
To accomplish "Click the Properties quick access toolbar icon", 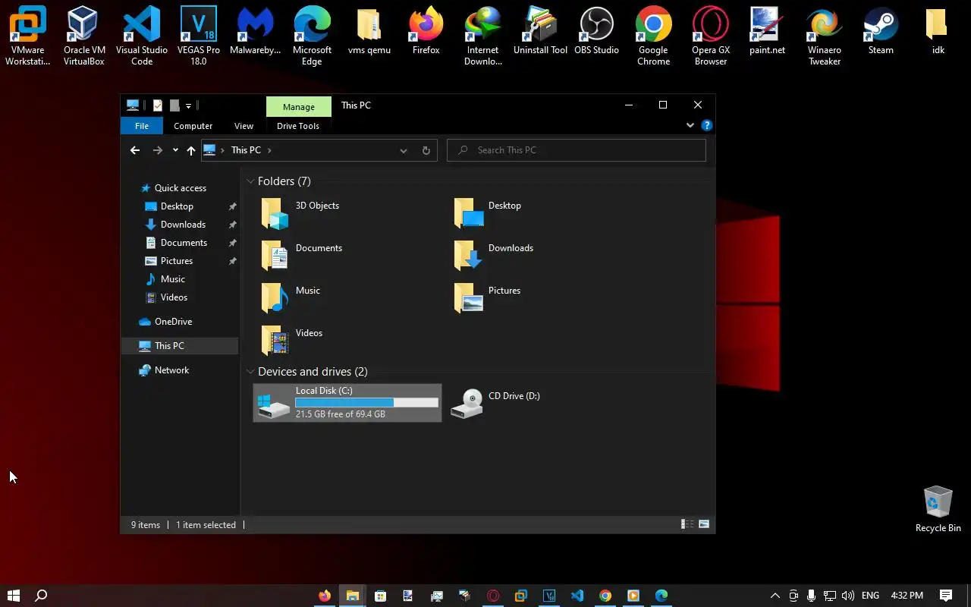I will pyautogui.click(x=158, y=105).
